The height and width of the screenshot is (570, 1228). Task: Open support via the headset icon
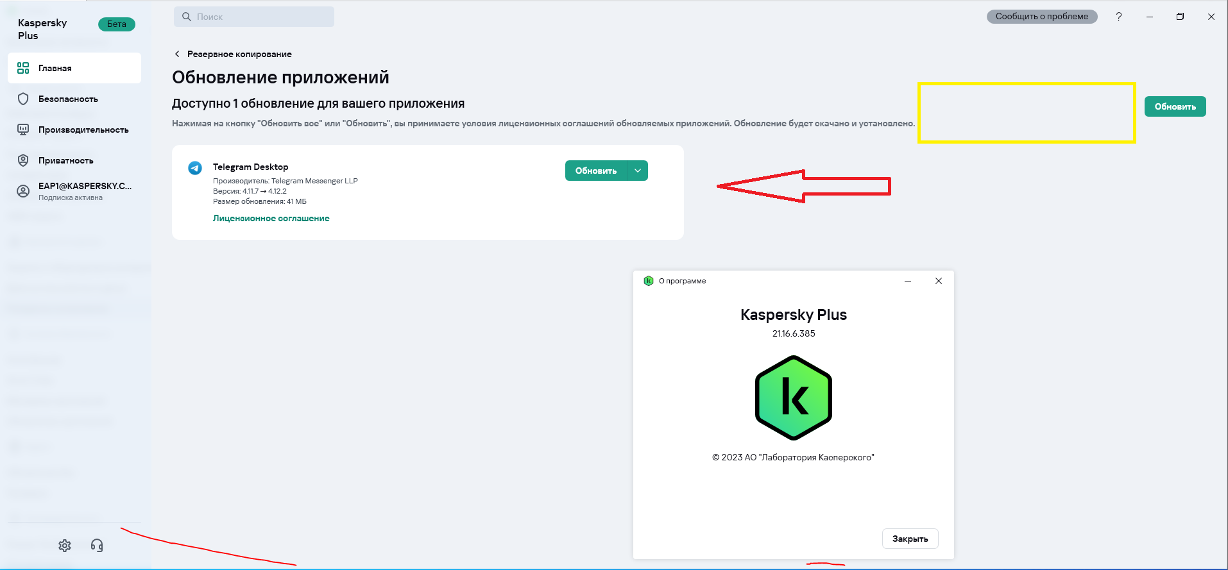pyautogui.click(x=97, y=546)
